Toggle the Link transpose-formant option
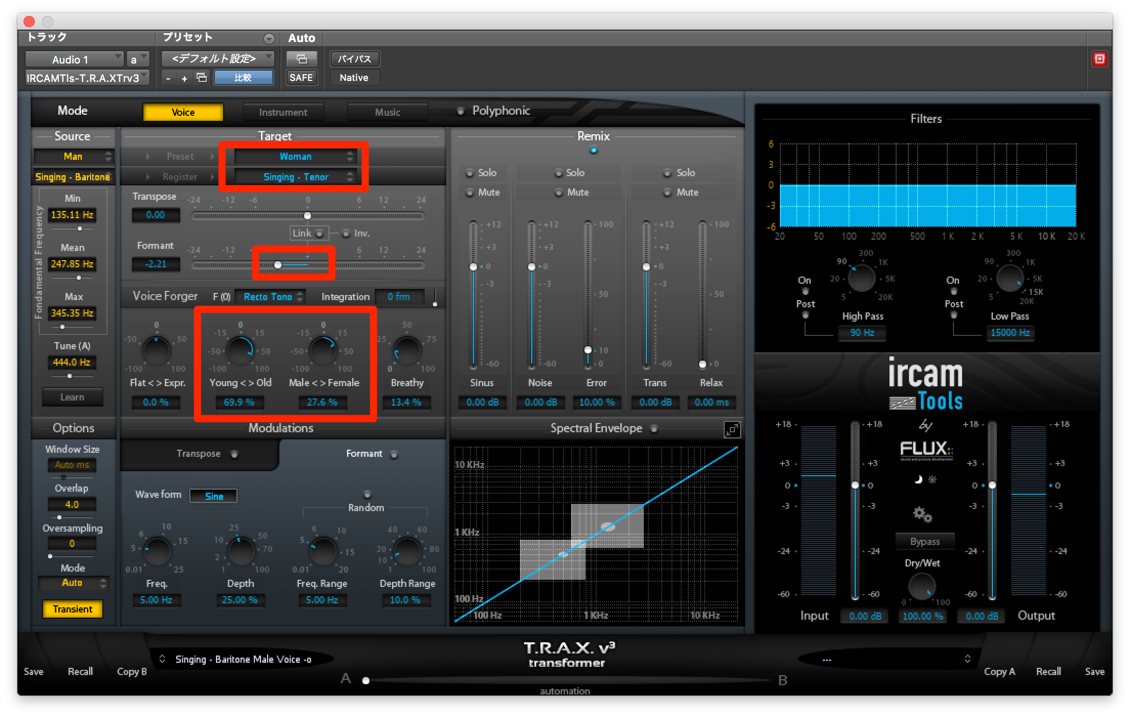Image resolution: width=1130 pixels, height=717 pixels. 320,234
